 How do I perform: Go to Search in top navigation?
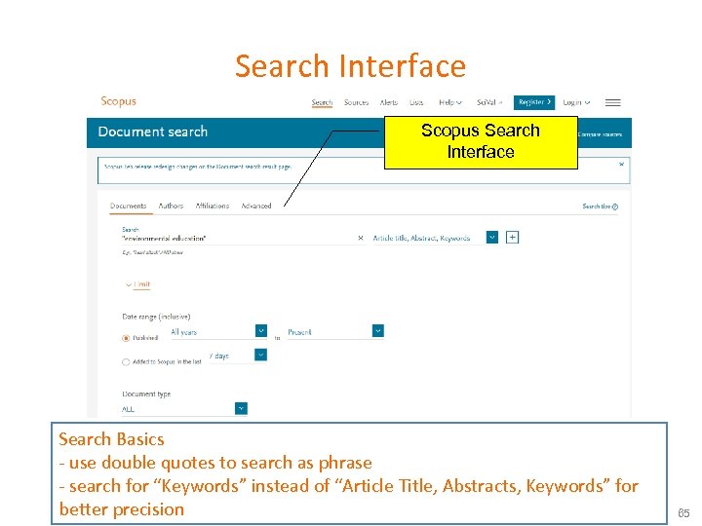click(x=322, y=102)
